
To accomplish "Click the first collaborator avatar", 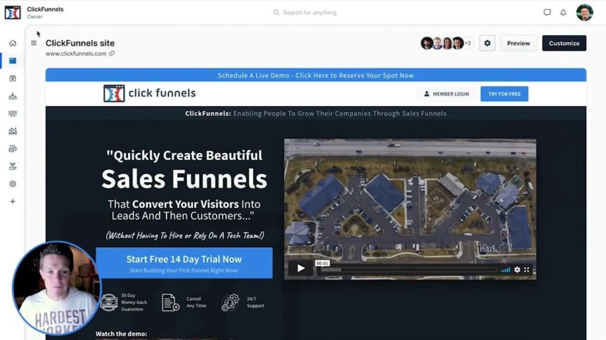I will pyautogui.click(x=427, y=43).
